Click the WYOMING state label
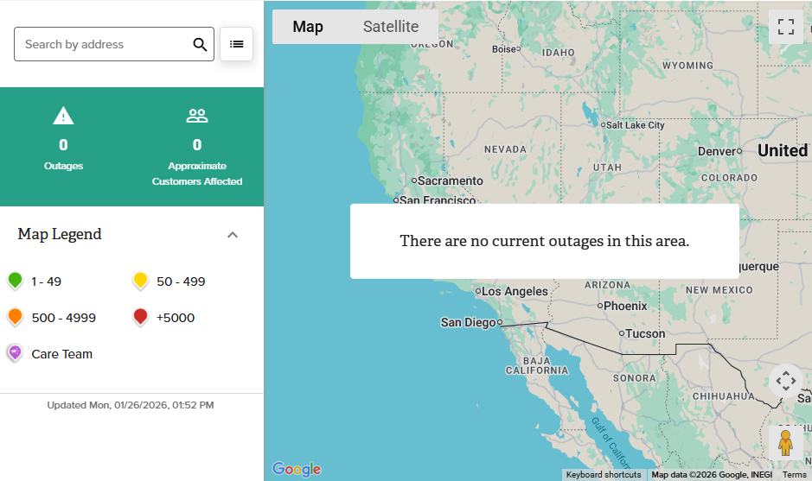 coord(687,66)
